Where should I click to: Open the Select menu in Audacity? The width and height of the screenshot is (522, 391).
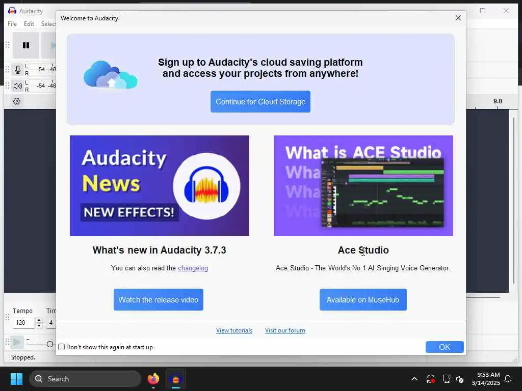[48, 24]
